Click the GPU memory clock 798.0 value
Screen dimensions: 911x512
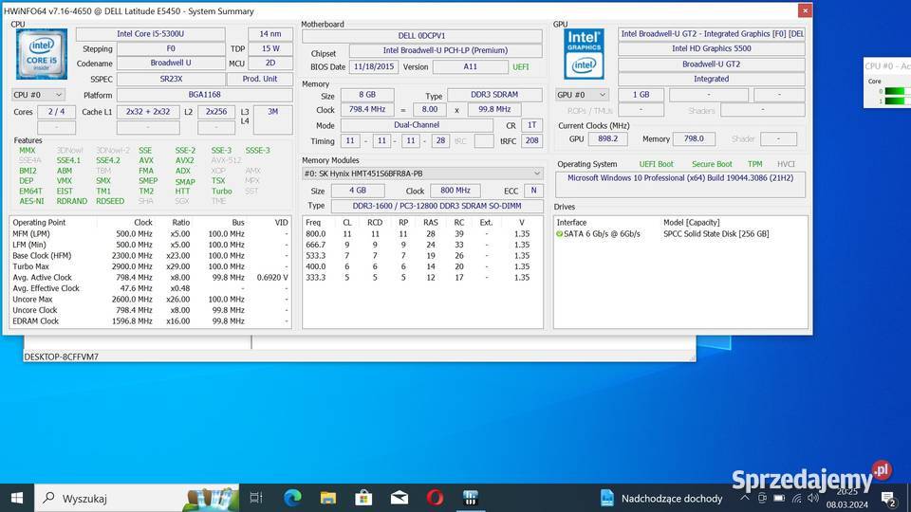click(694, 138)
